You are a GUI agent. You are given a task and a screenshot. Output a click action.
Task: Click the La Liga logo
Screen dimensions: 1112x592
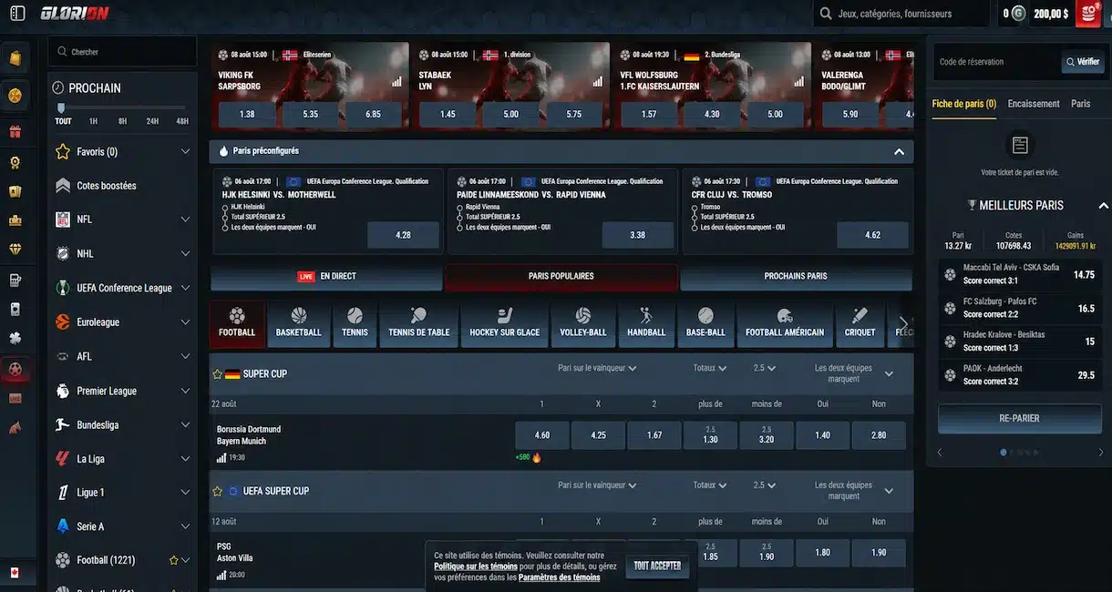click(x=63, y=459)
